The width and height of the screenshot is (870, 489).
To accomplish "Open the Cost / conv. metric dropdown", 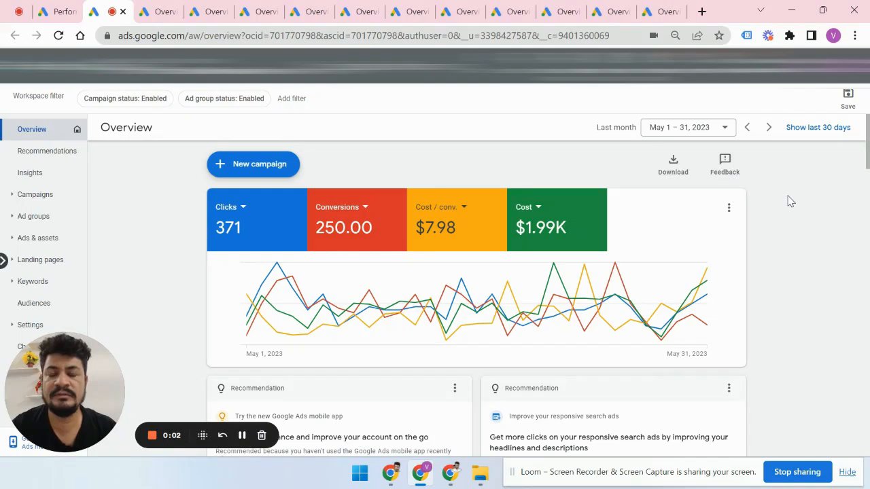I will click(441, 206).
